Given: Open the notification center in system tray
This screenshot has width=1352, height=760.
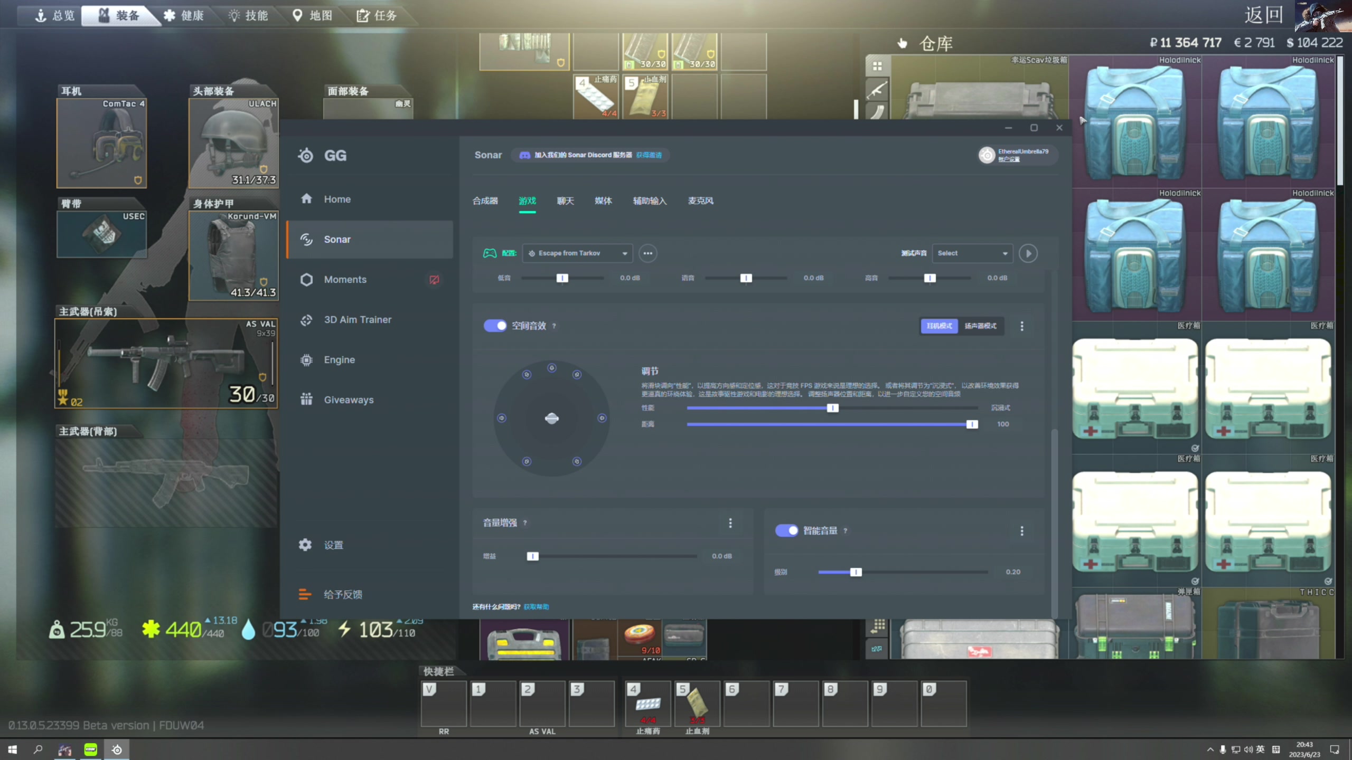Looking at the screenshot, I should click(x=1335, y=749).
